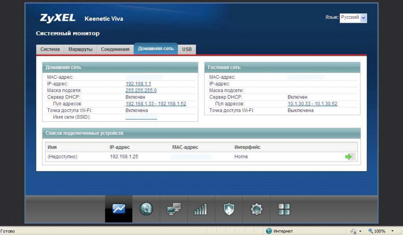Click the Интерфейс column header

(247, 147)
